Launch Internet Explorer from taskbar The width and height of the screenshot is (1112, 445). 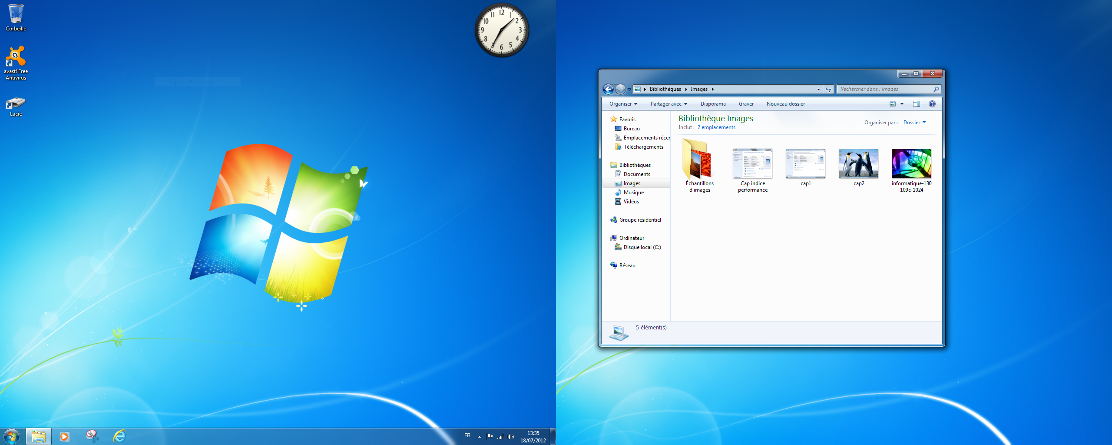point(119,436)
